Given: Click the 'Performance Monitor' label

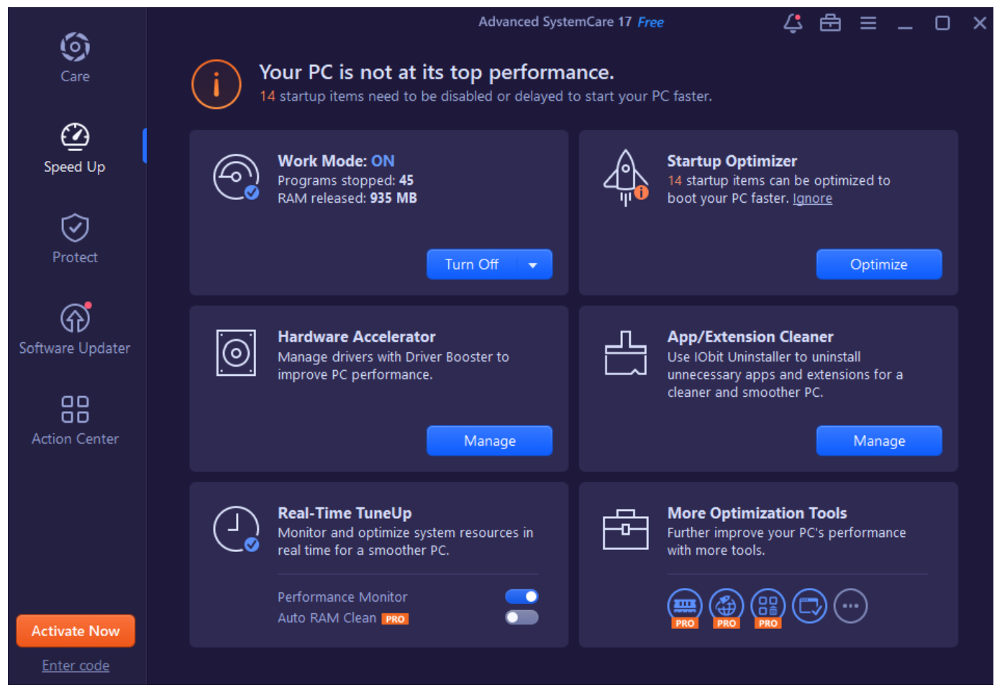Looking at the screenshot, I should [x=342, y=597].
